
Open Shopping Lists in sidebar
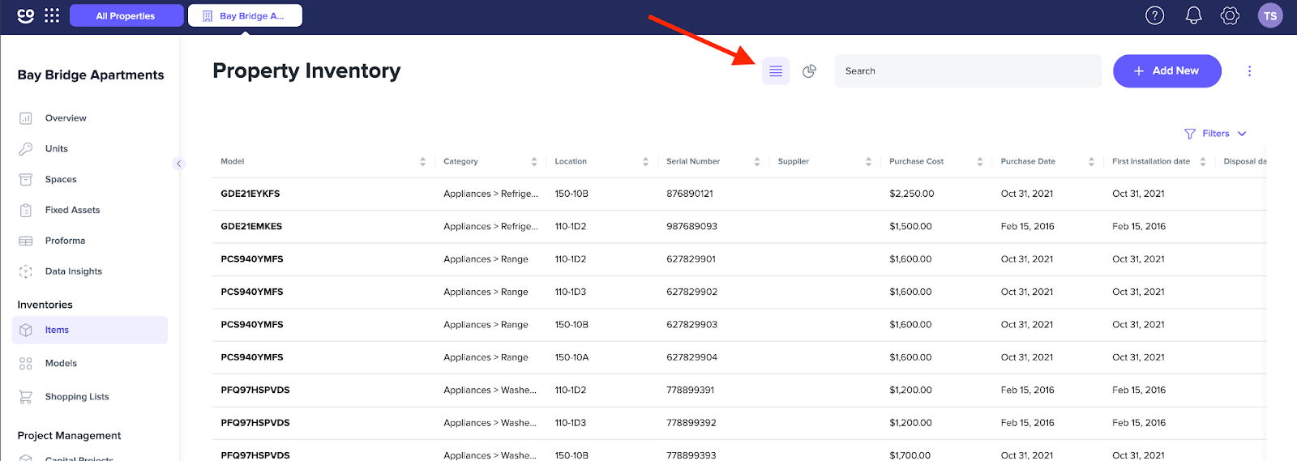click(x=77, y=397)
